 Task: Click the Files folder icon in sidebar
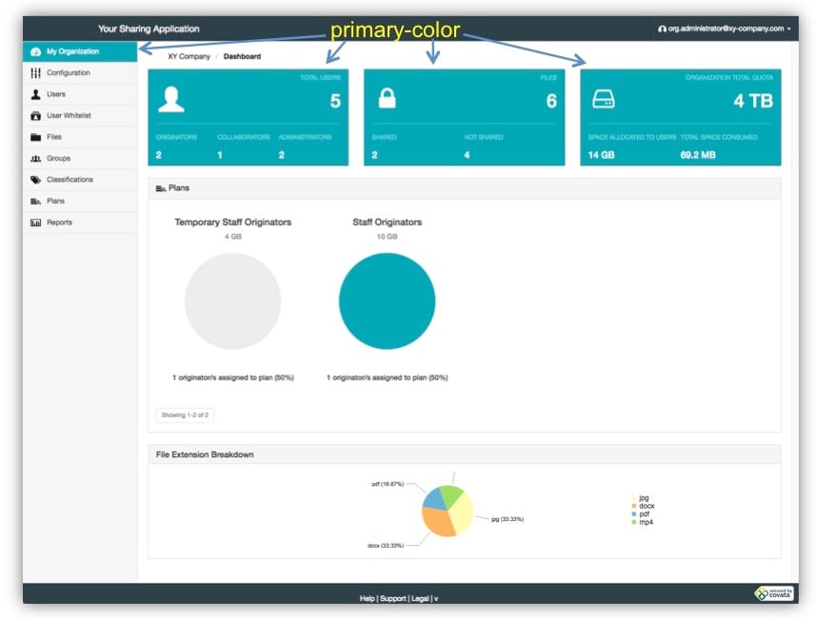click(x=35, y=137)
